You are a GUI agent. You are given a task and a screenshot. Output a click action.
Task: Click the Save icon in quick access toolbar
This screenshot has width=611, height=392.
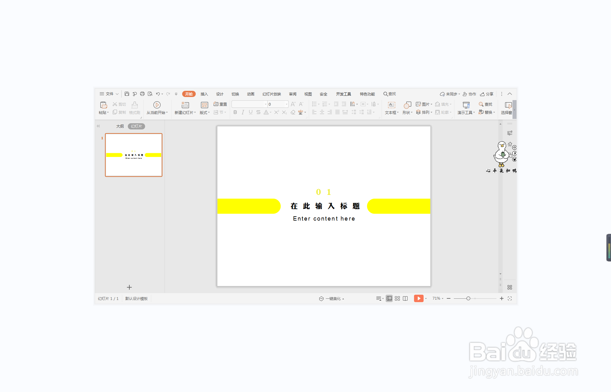pos(127,94)
